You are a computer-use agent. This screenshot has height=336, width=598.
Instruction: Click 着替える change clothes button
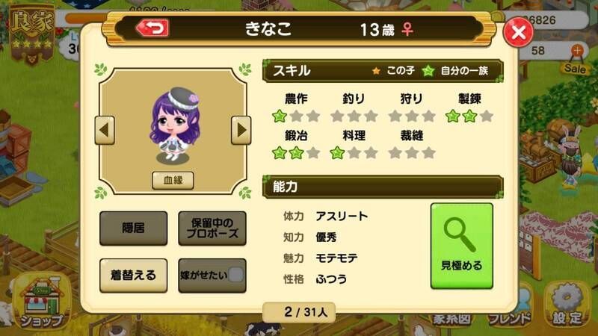[134, 276]
